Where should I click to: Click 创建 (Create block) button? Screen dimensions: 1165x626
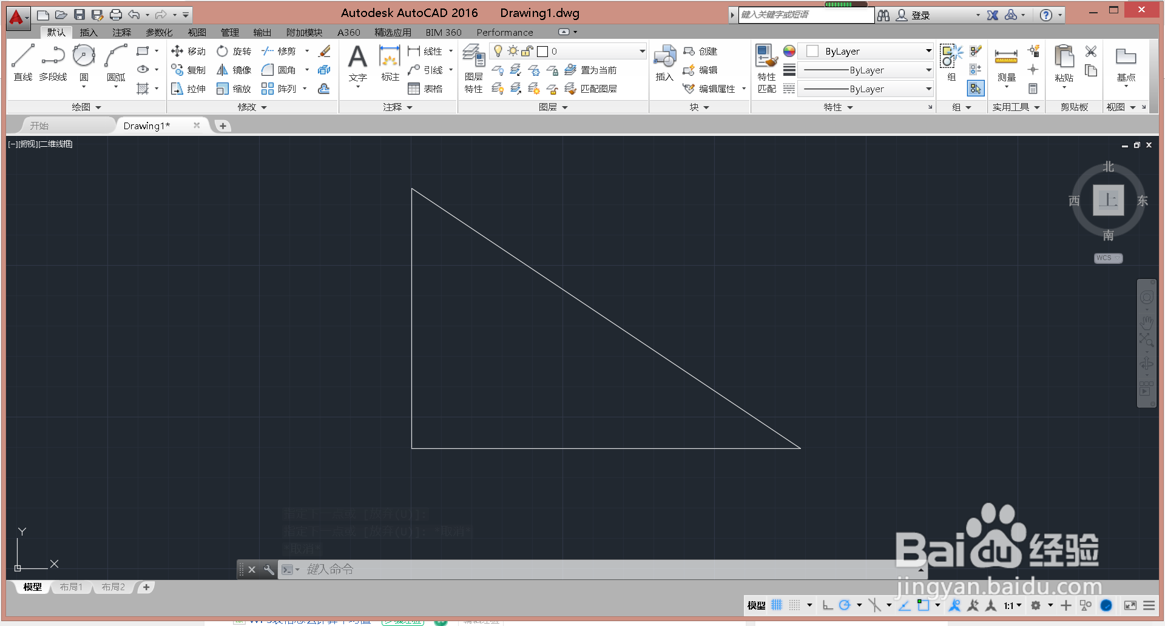tap(701, 52)
